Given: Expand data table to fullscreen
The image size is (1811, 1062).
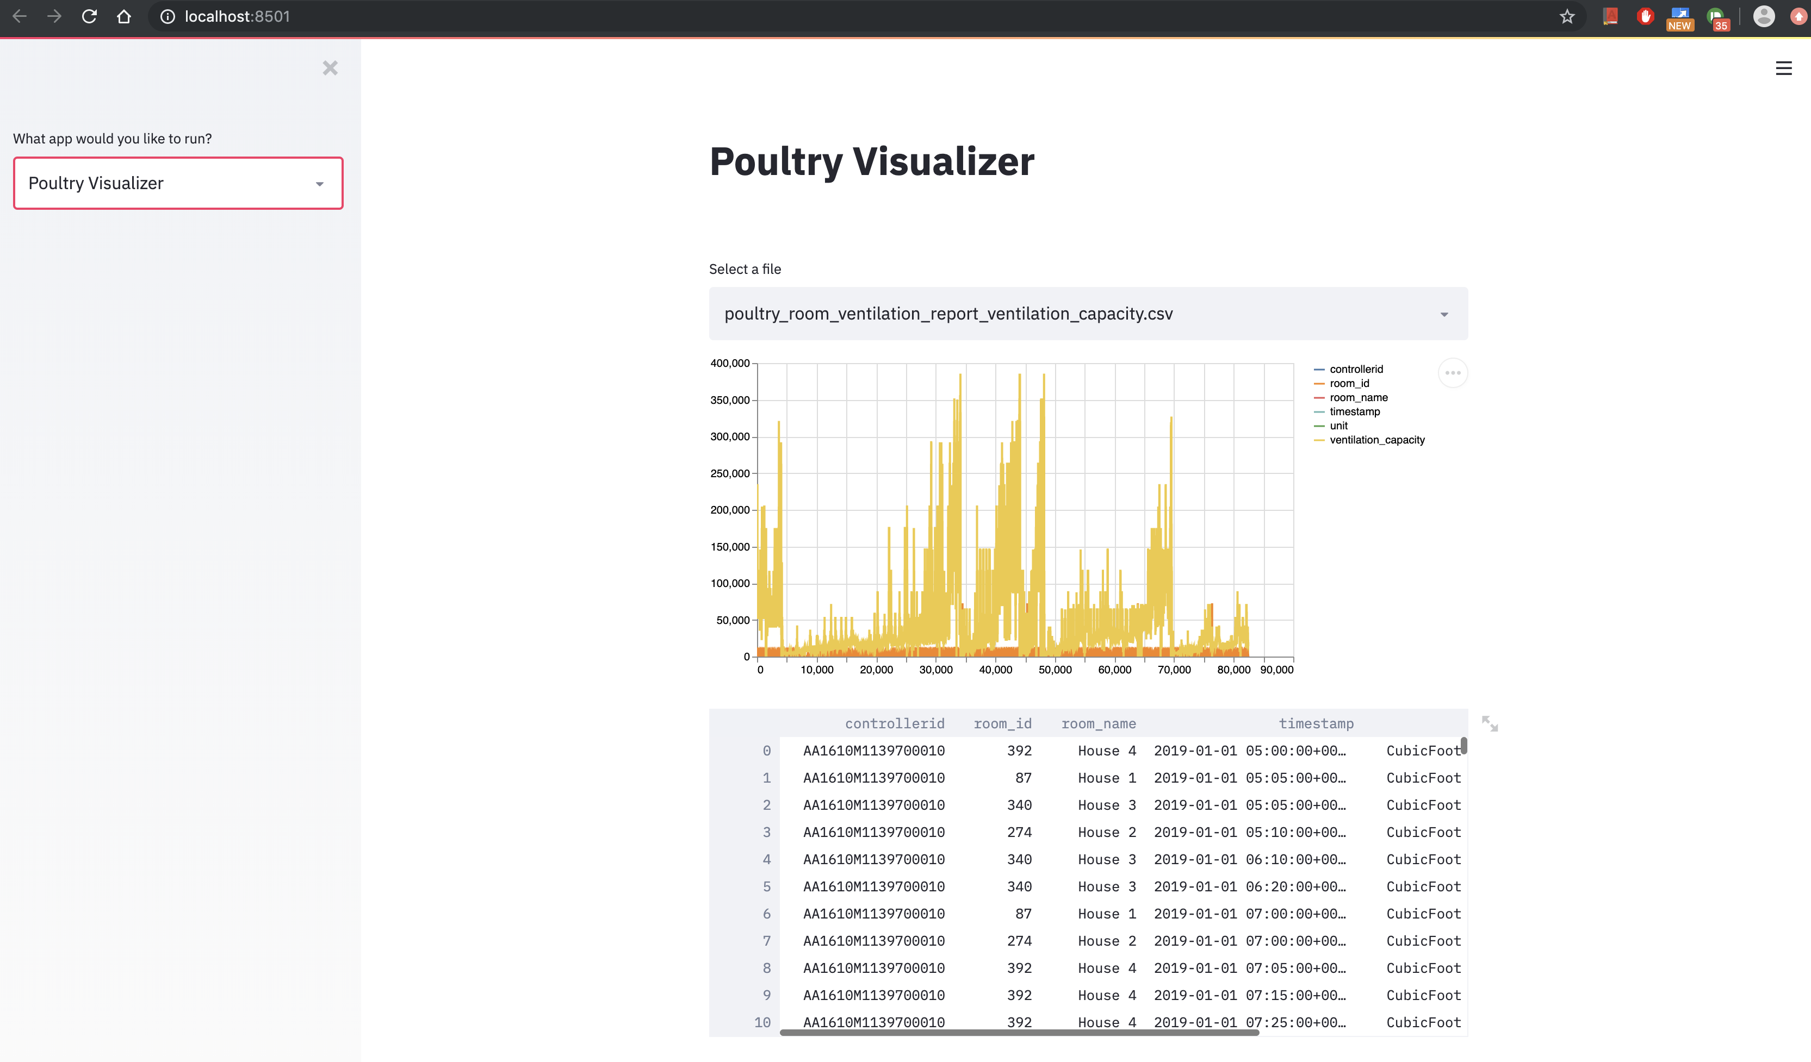Looking at the screenshot, I should click(1490, 724).
